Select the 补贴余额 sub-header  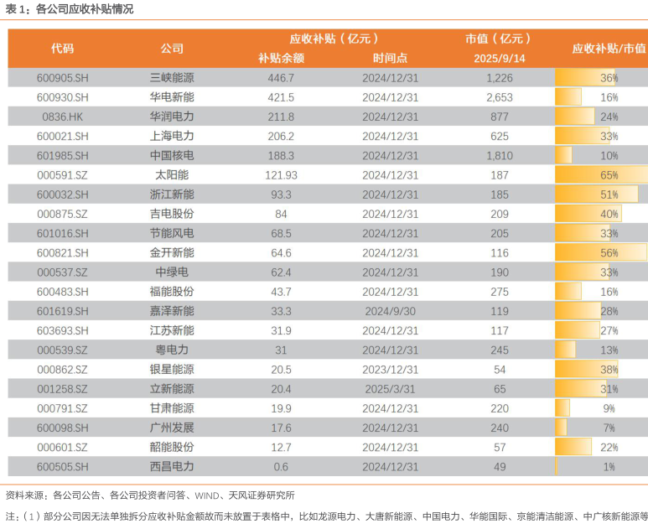281,59
